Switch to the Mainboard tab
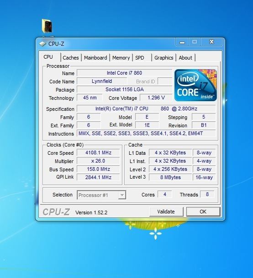Screen dimensions: 253x278 95,58
